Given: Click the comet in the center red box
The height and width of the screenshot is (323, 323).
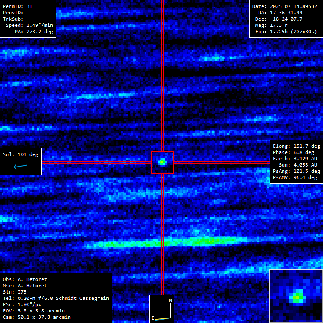Looking at the screenshot, I should pos(162,162).
